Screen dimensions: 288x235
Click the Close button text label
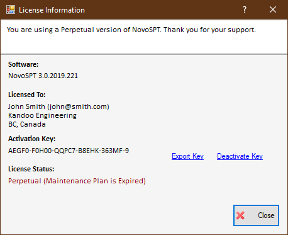[x=266, y=215]
